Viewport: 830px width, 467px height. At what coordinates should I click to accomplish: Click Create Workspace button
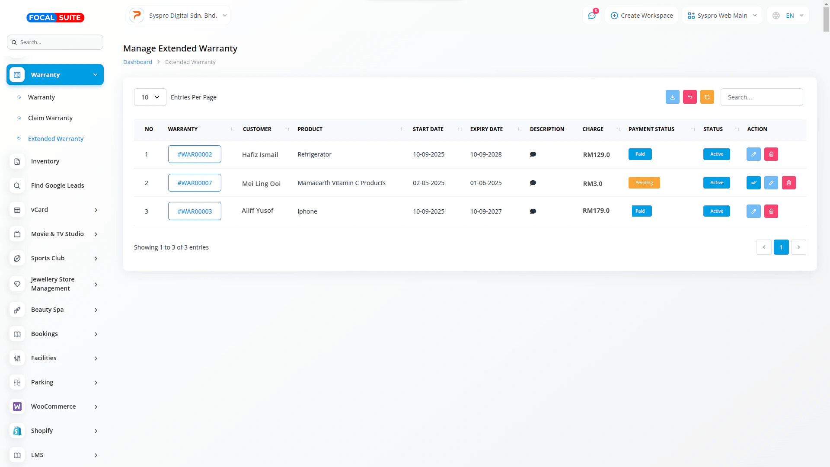click(642, 16)
